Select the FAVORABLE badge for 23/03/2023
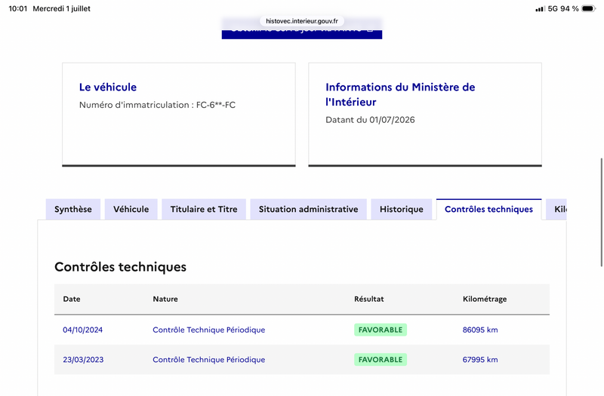604x396 pixels. pyautogui.click(x=381, y=360)
